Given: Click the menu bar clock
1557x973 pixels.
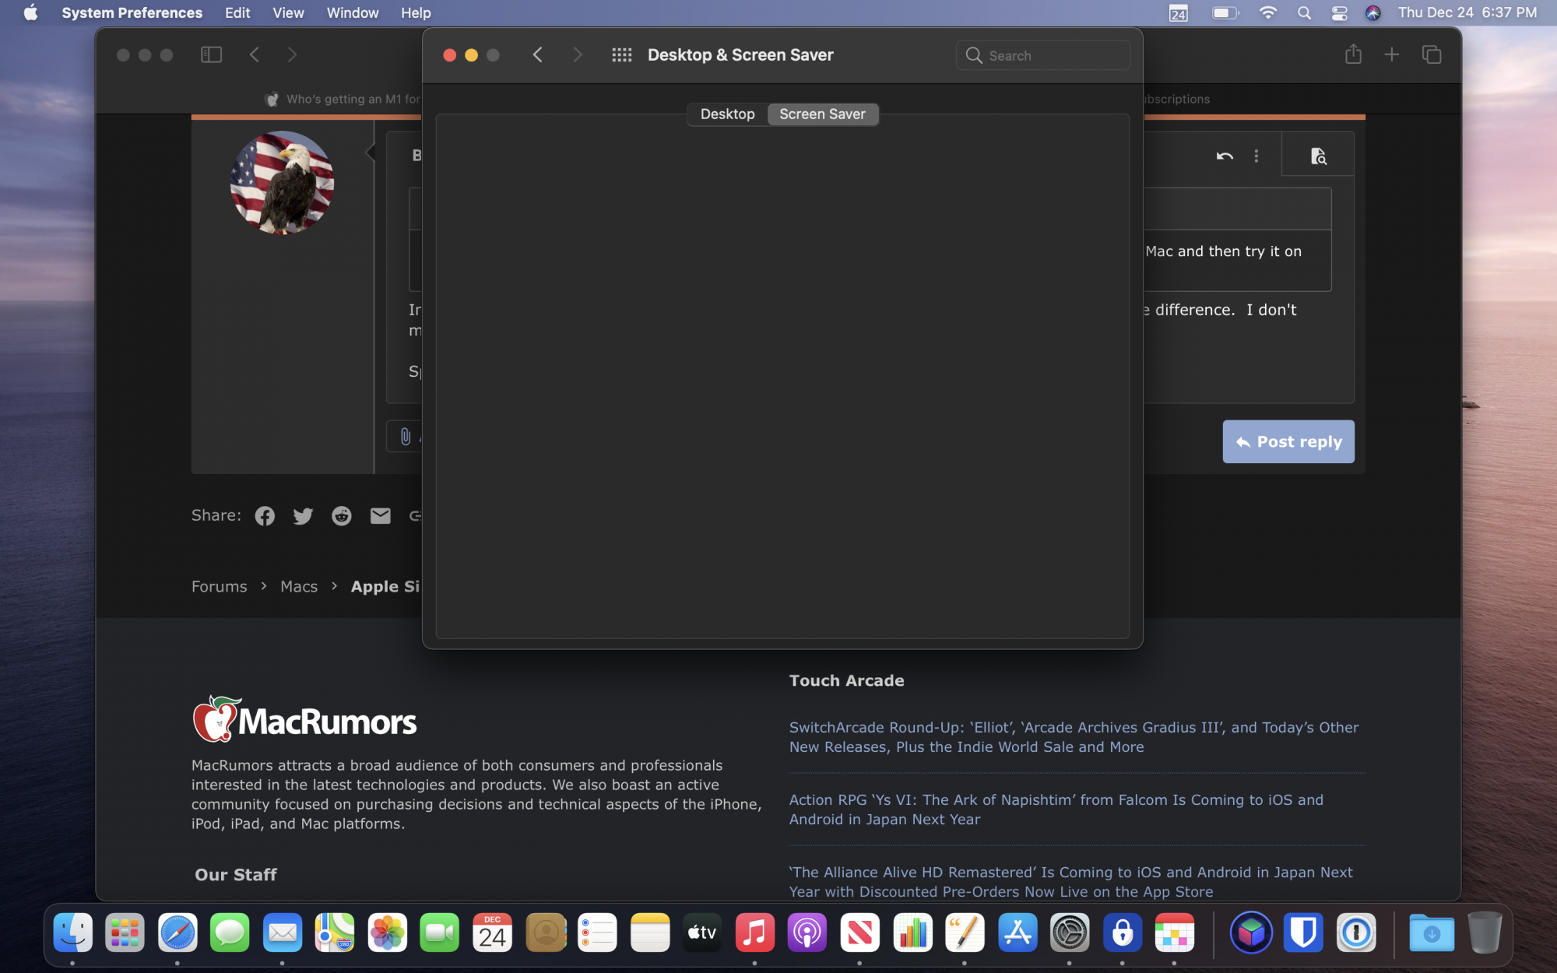Looking at the screenshot, I should point(1467,12).
